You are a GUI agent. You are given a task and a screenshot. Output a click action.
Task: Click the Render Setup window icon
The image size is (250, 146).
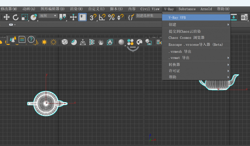click(244, 17)
